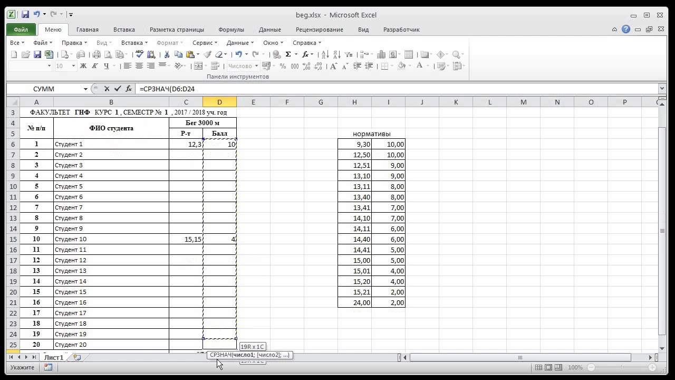Click the Decrease font size icon

click(x=345, y=66)
